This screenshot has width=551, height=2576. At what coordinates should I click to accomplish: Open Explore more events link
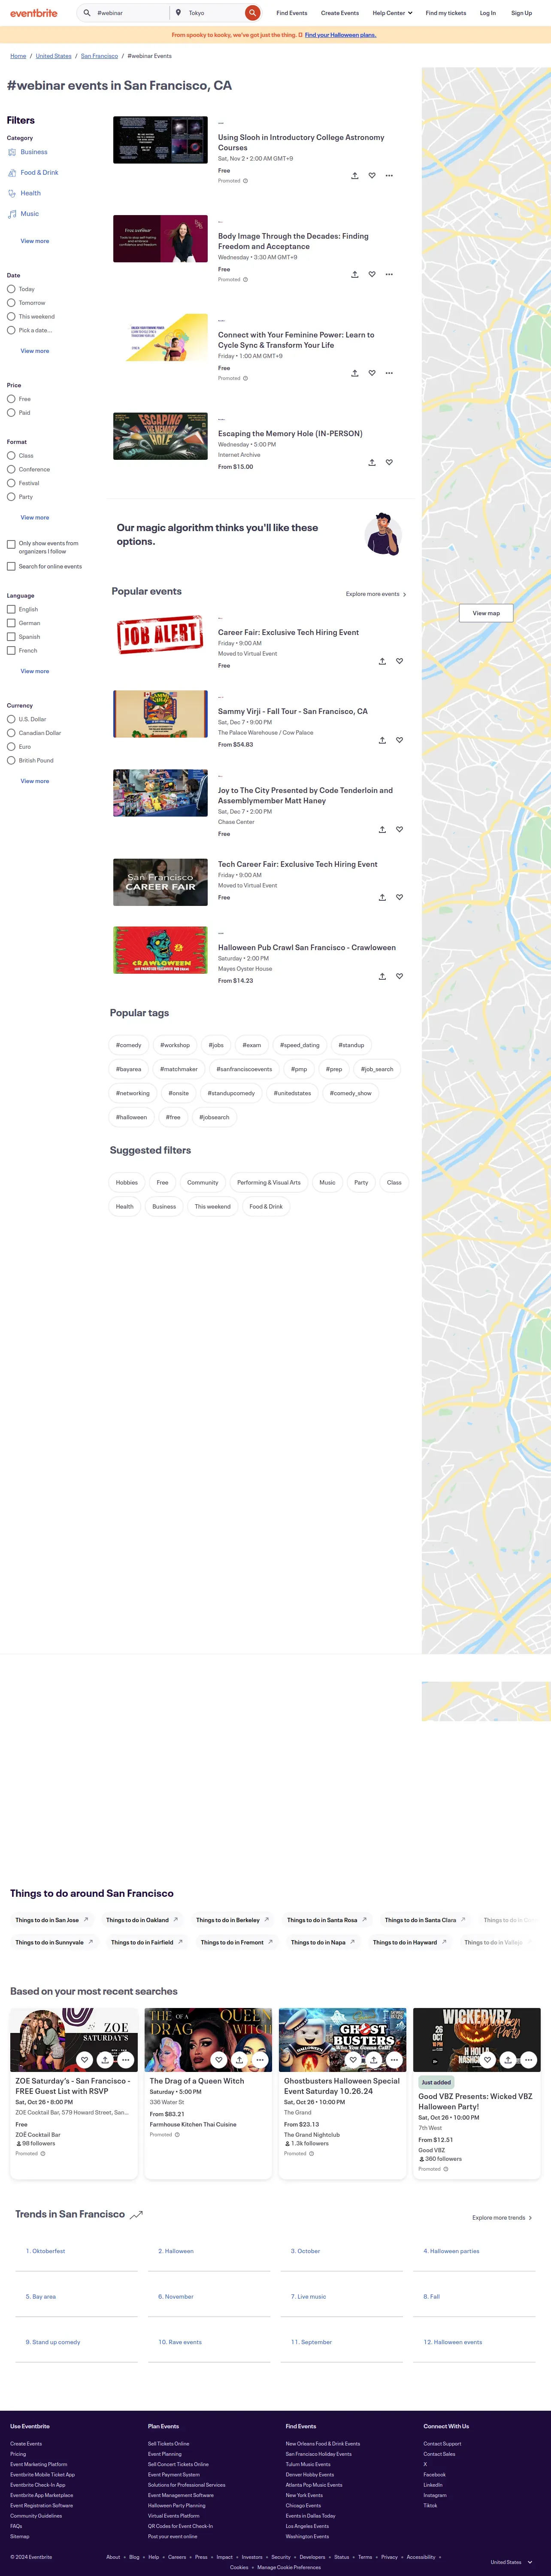point(376,594)
